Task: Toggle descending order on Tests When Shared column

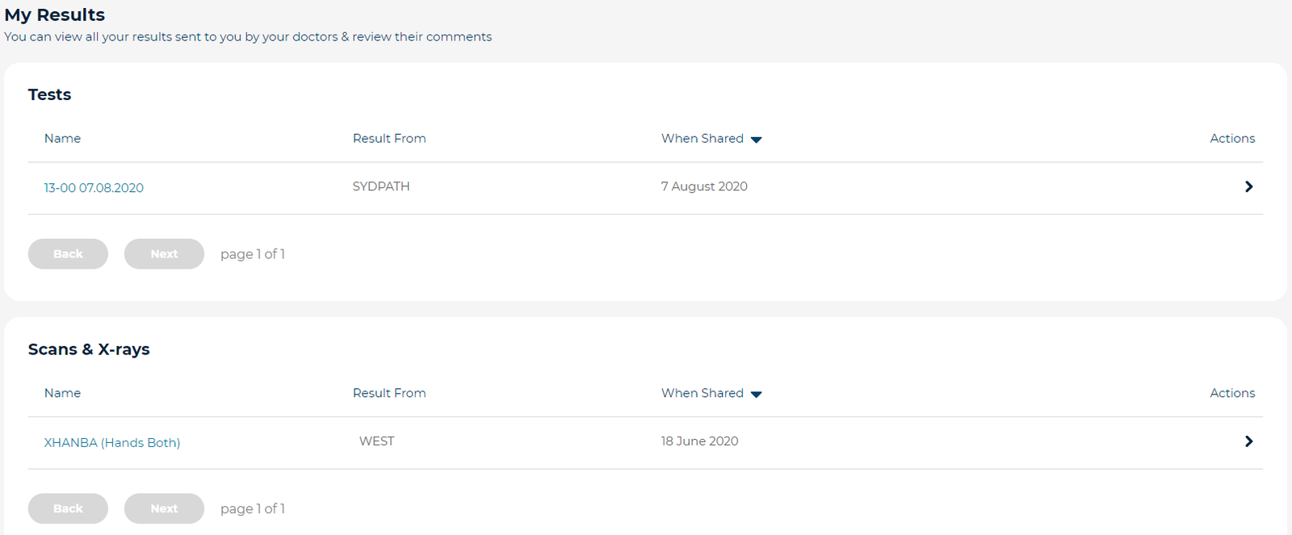Action: 756,139
